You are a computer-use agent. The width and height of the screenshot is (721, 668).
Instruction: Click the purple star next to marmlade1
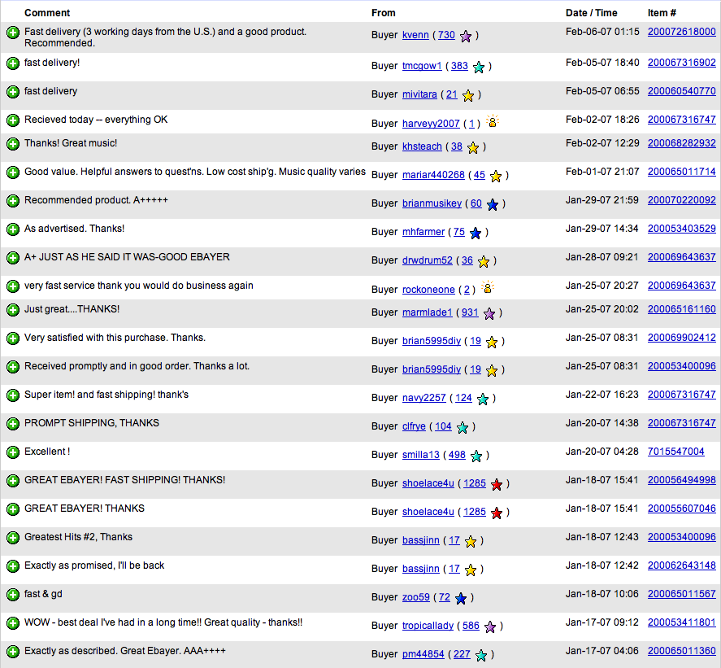[489, 313]
